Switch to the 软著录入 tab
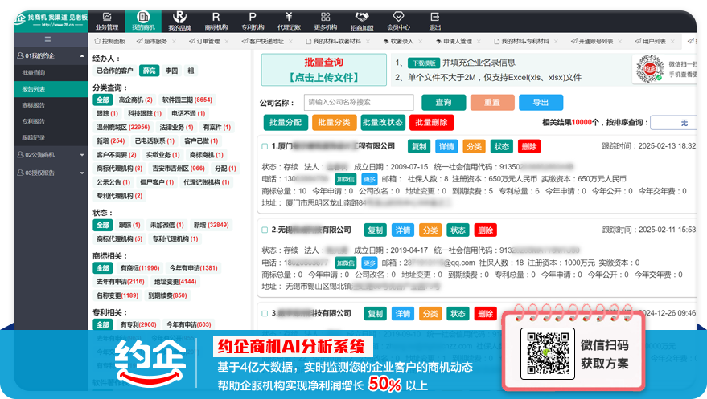Viewport: 707px width, 399px height. click(x=398, y=42)
